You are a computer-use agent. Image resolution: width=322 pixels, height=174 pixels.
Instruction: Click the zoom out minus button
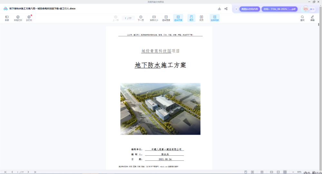pos(293,172)
